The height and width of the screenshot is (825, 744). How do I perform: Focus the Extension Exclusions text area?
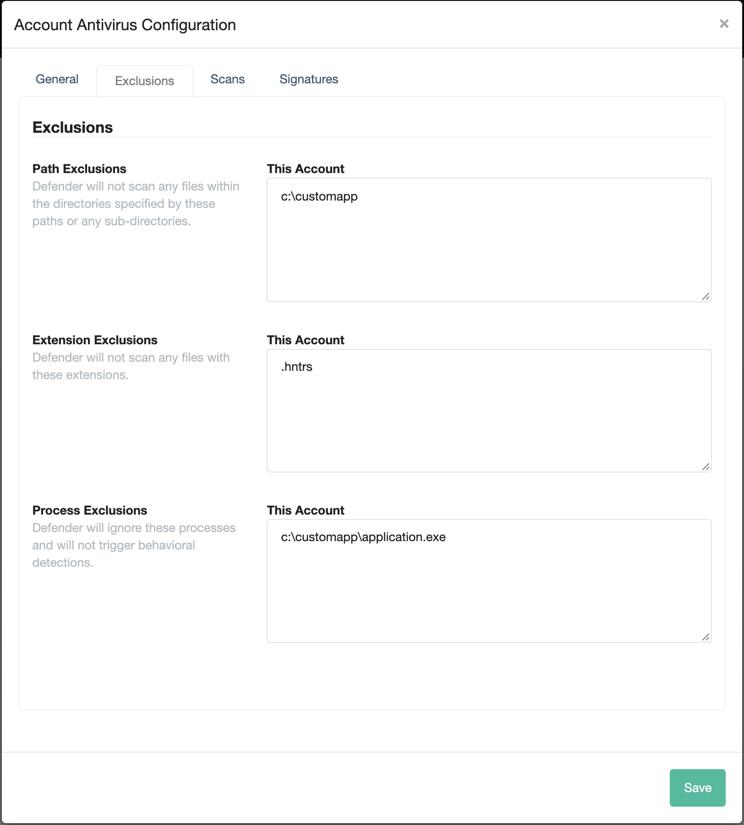coord(489,411)
